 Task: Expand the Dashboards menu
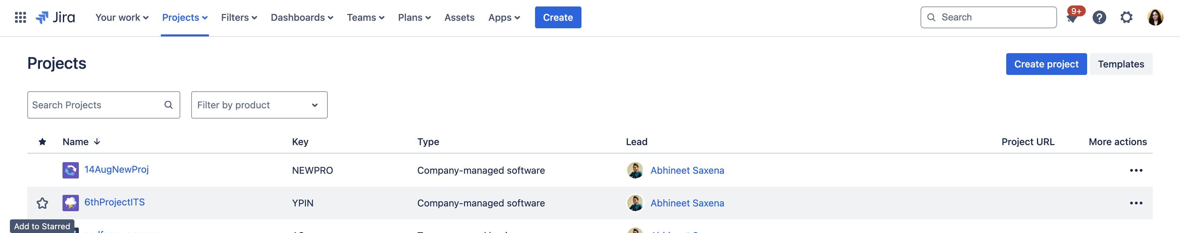(x=302, y=17)
